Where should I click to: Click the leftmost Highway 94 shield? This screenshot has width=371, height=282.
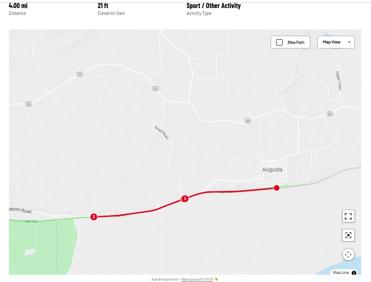point(29,104)
